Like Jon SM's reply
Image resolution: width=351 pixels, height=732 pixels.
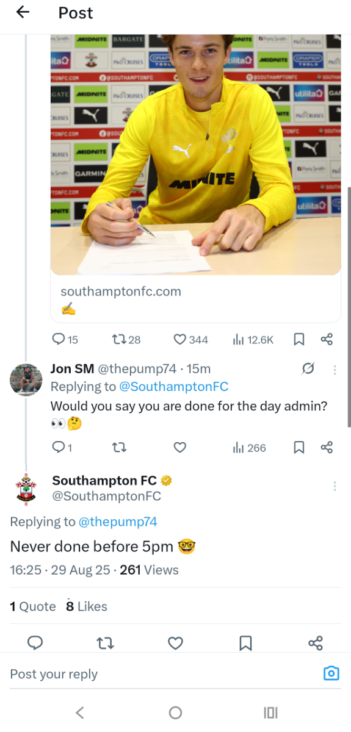pos(179,448)
